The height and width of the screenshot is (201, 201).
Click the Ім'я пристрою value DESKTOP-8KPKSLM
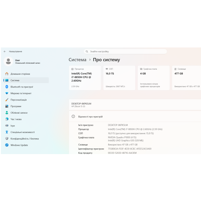tap(118, 125)
